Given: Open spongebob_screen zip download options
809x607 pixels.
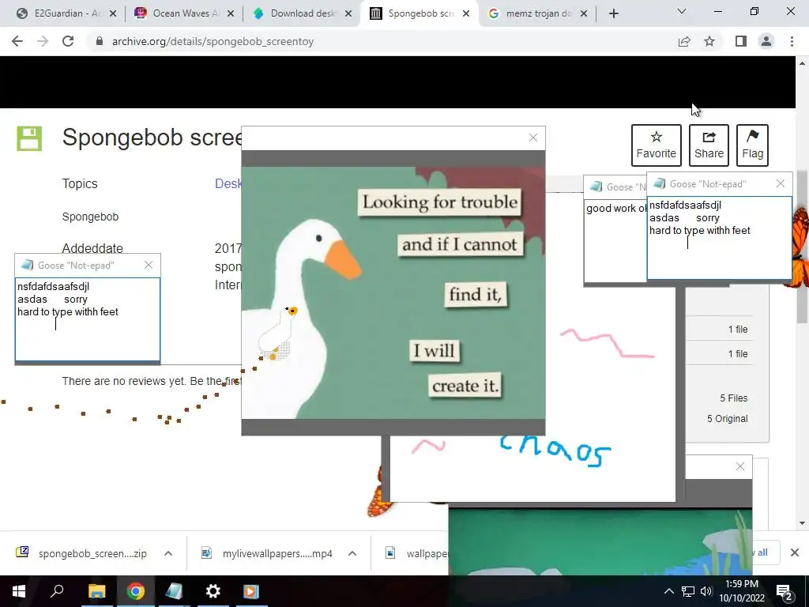Looking at the screenshot, I should point(168,553).
